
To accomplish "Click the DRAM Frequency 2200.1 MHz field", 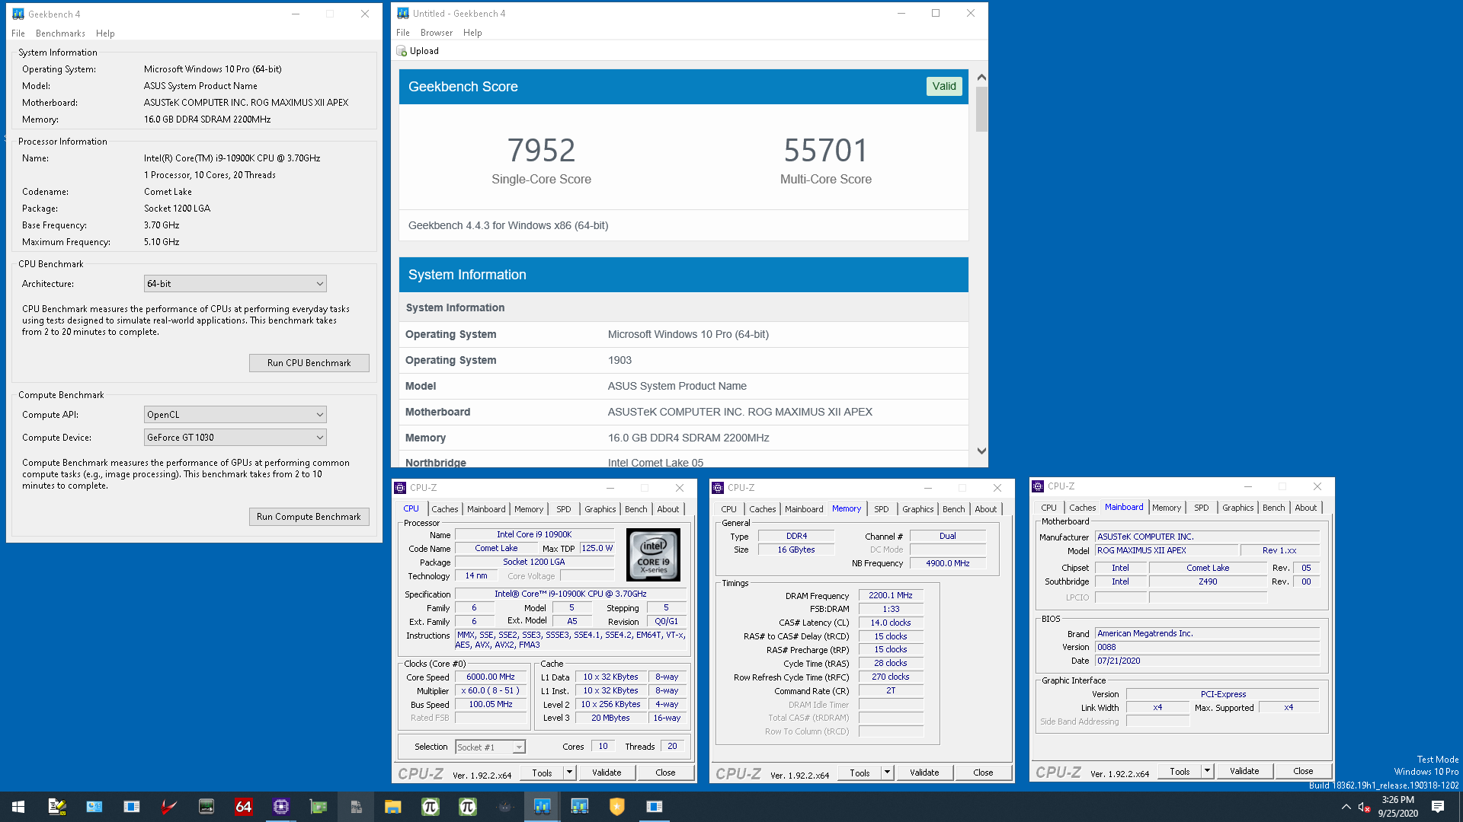I will click(890, 595).
